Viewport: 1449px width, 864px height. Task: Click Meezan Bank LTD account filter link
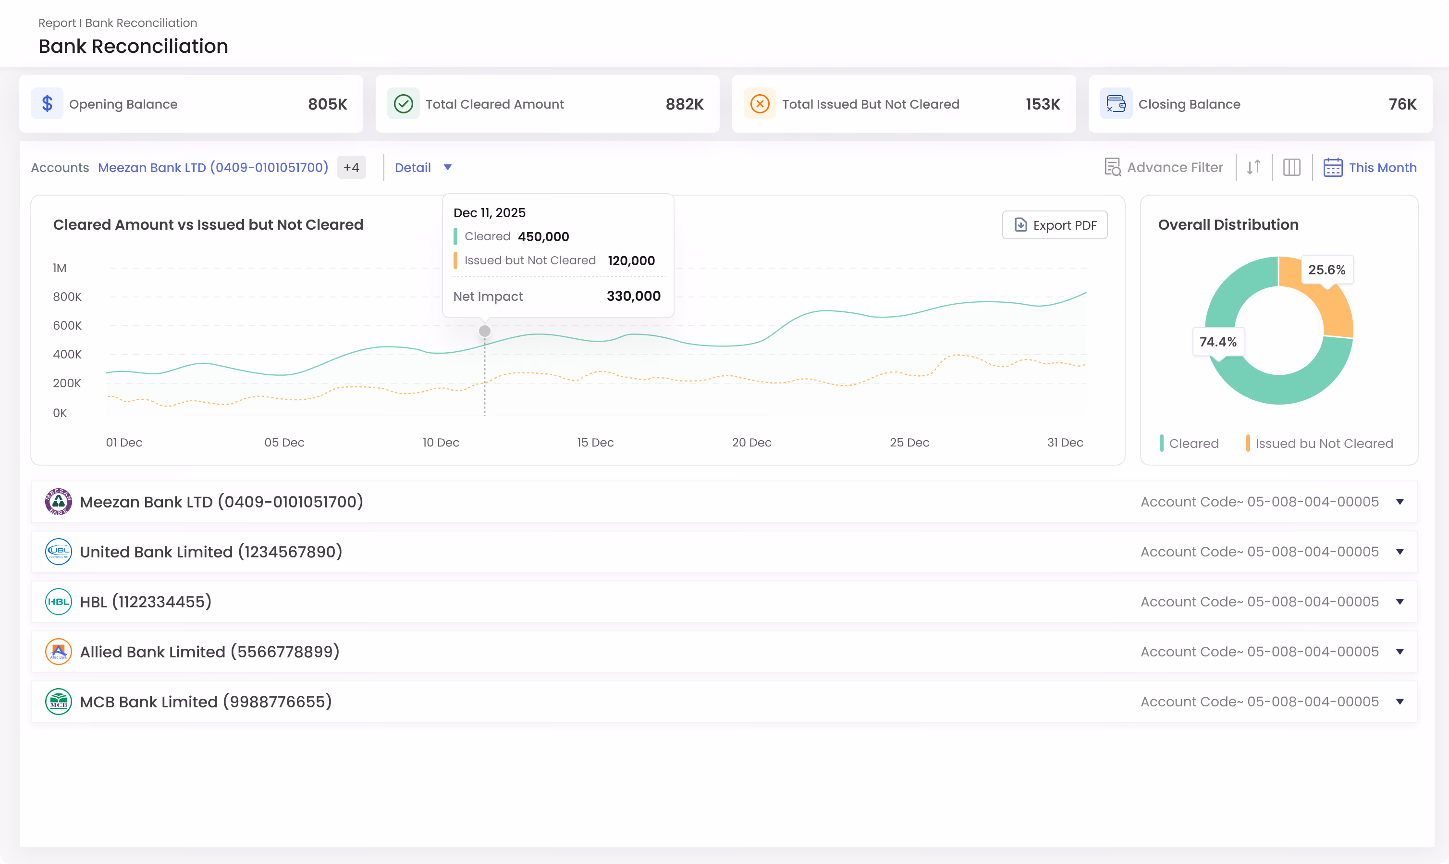click(213, 168)
